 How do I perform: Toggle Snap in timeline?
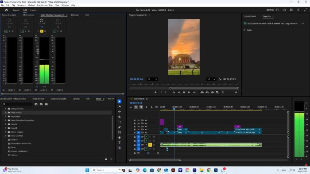(136, 107)
